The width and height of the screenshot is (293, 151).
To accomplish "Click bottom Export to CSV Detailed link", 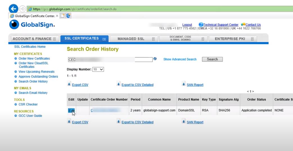I will [x=138, y=122].
